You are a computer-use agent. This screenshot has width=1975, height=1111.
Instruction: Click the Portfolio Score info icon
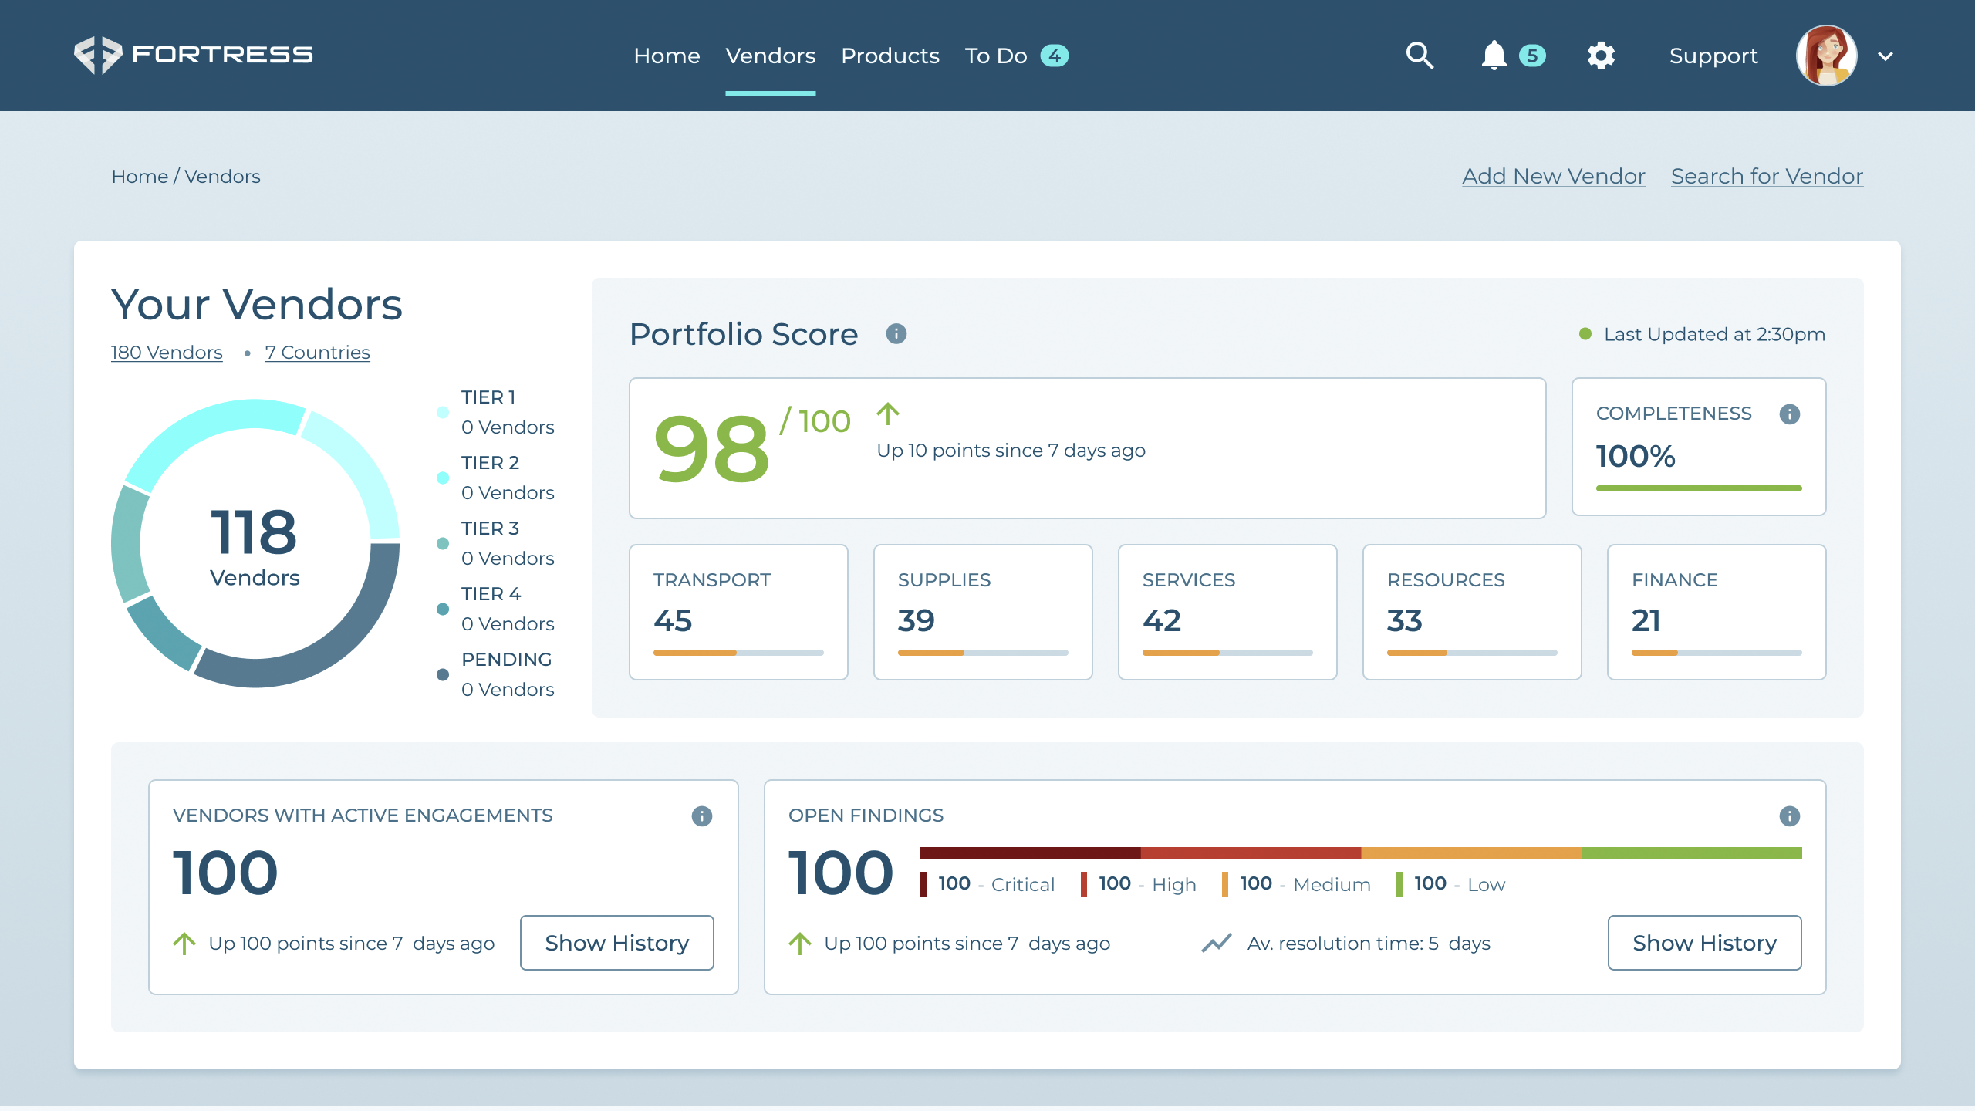(x=896, y=334)
